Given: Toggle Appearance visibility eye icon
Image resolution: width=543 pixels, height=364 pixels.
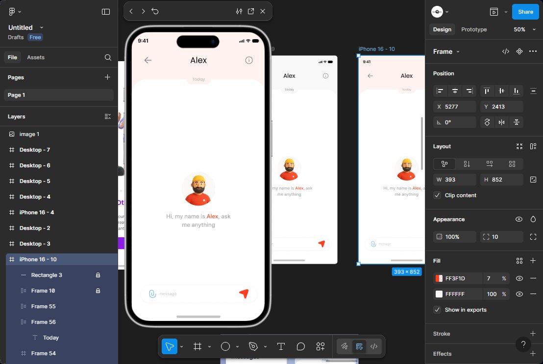Looking at the screenshot, I should pos(519,219).
